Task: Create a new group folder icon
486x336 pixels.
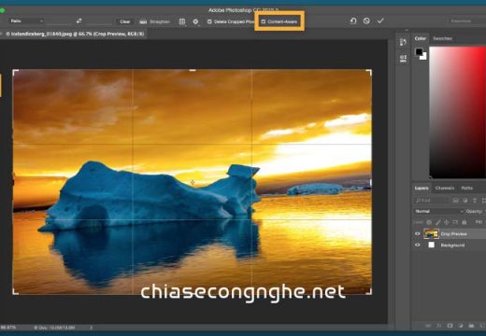Action: click(471, 326)
